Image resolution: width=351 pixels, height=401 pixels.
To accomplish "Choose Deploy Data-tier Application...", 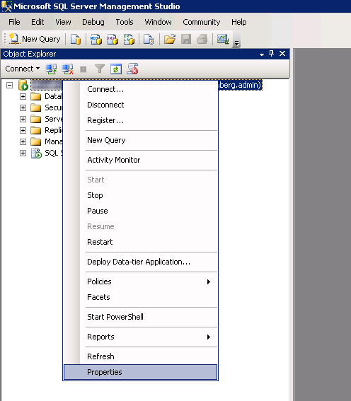I will point(140,262).
